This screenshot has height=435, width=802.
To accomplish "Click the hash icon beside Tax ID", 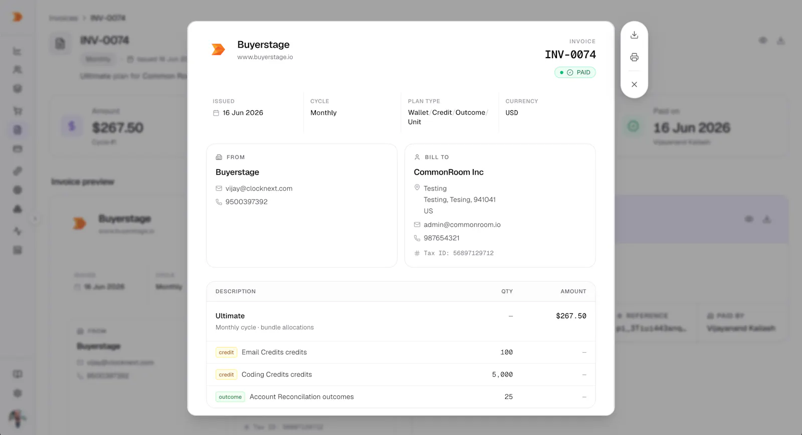I will (x=417, y=254).
